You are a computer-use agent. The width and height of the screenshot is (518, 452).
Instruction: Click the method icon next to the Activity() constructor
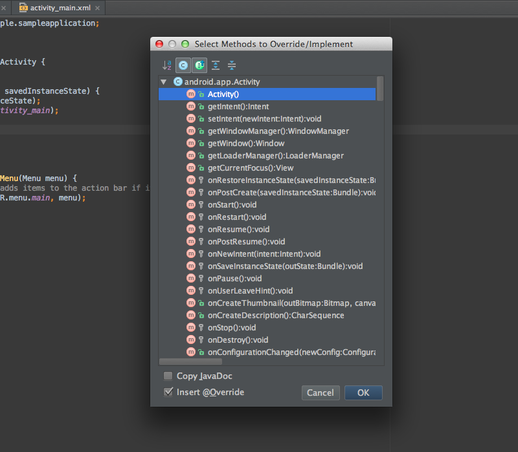191,94
